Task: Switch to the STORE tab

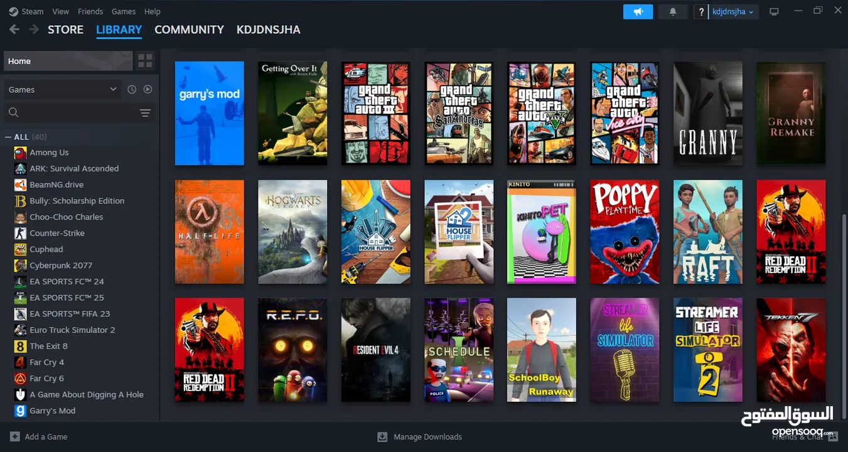Action: click(65, 30)
